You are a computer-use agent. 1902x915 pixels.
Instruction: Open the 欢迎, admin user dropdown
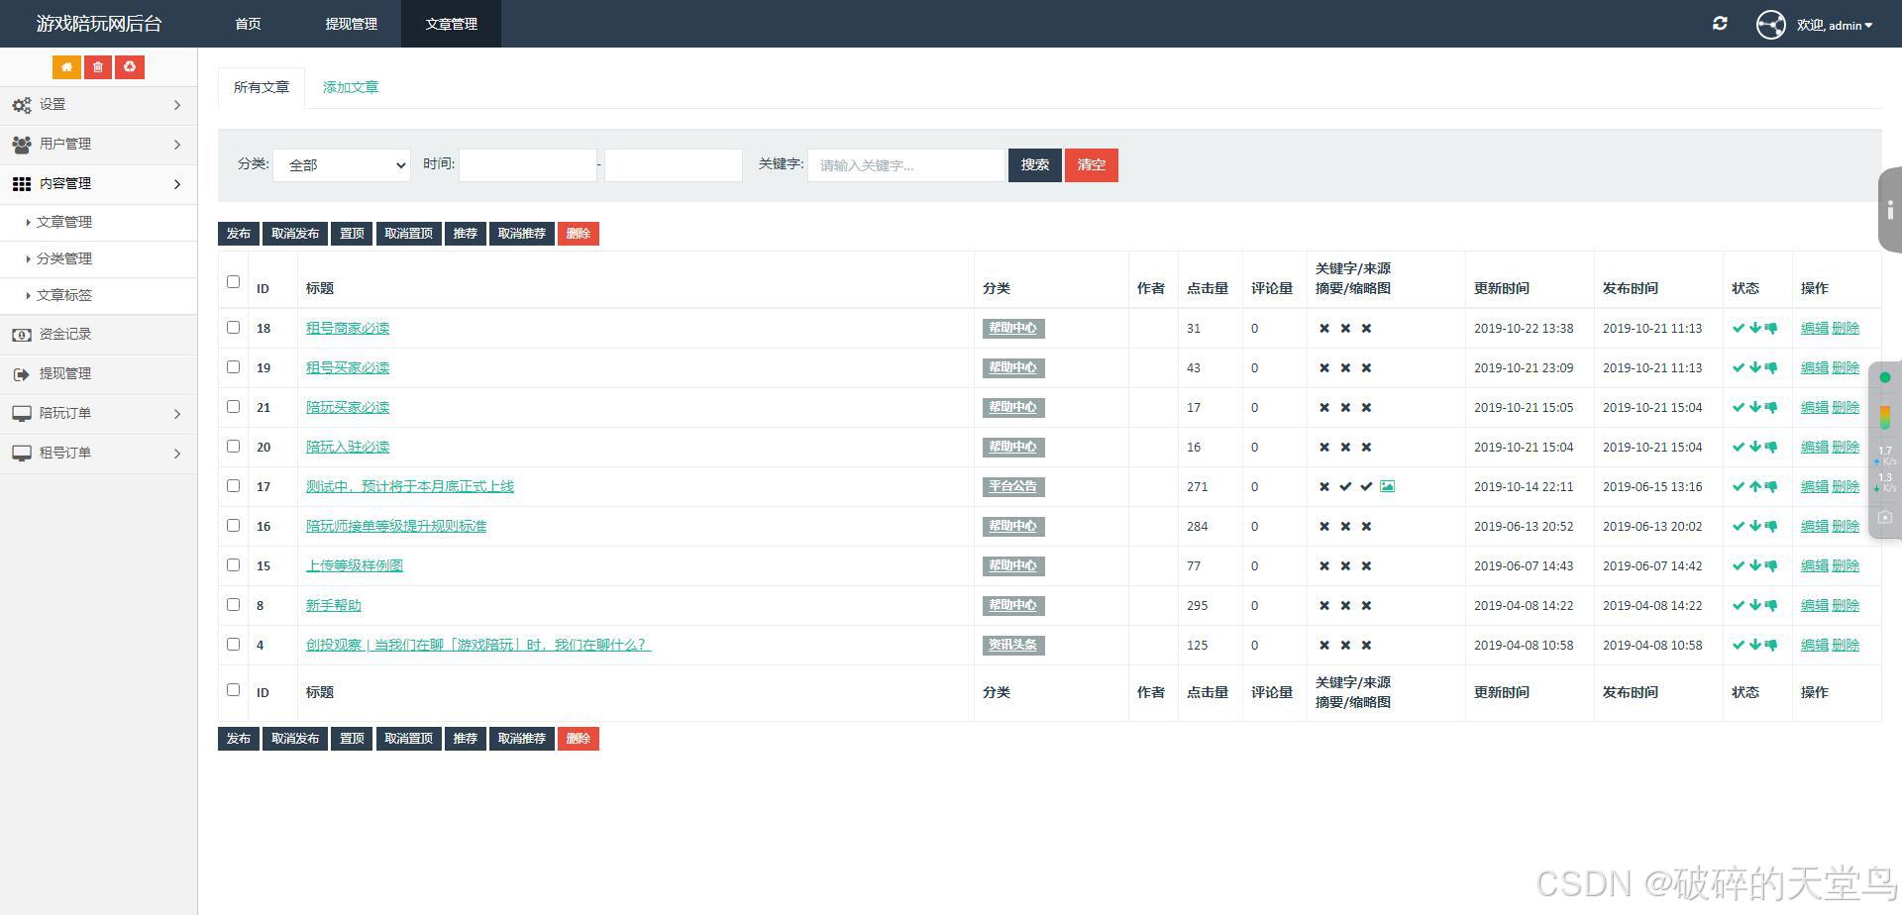point(1834,25)
